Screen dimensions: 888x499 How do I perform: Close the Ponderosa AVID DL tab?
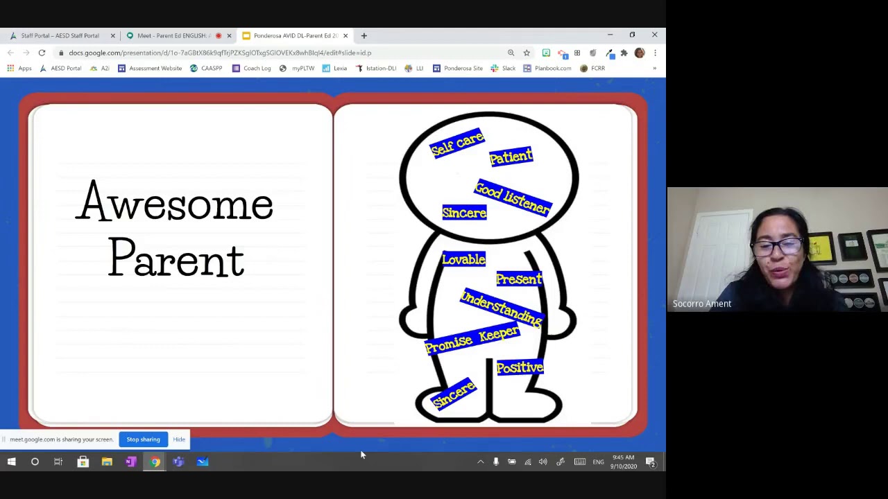click(345, 35)
